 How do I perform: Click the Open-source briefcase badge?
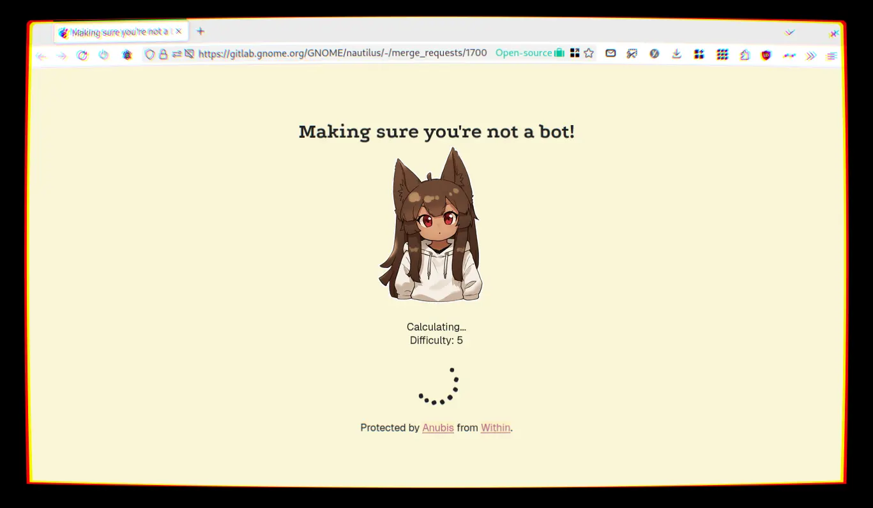tap(529, 53)
